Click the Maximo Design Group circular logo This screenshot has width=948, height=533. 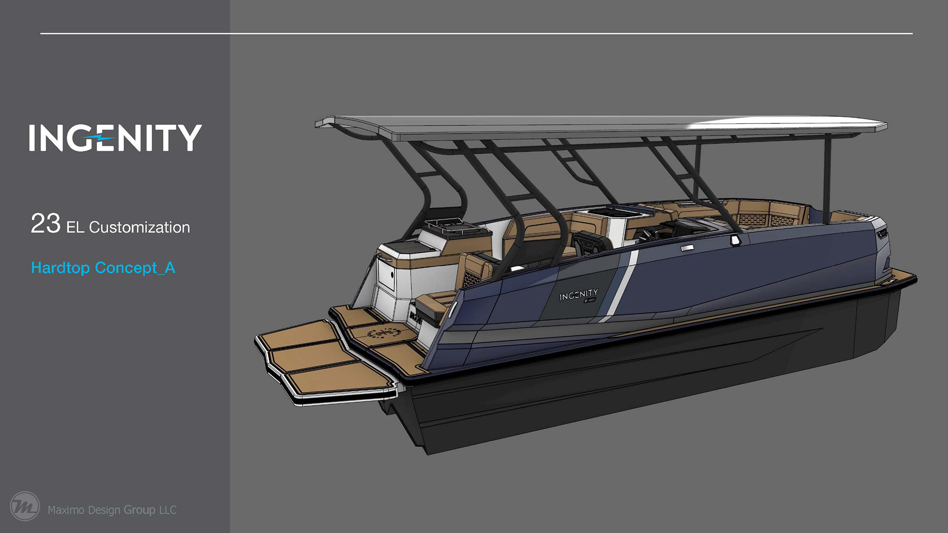(25, 506)
